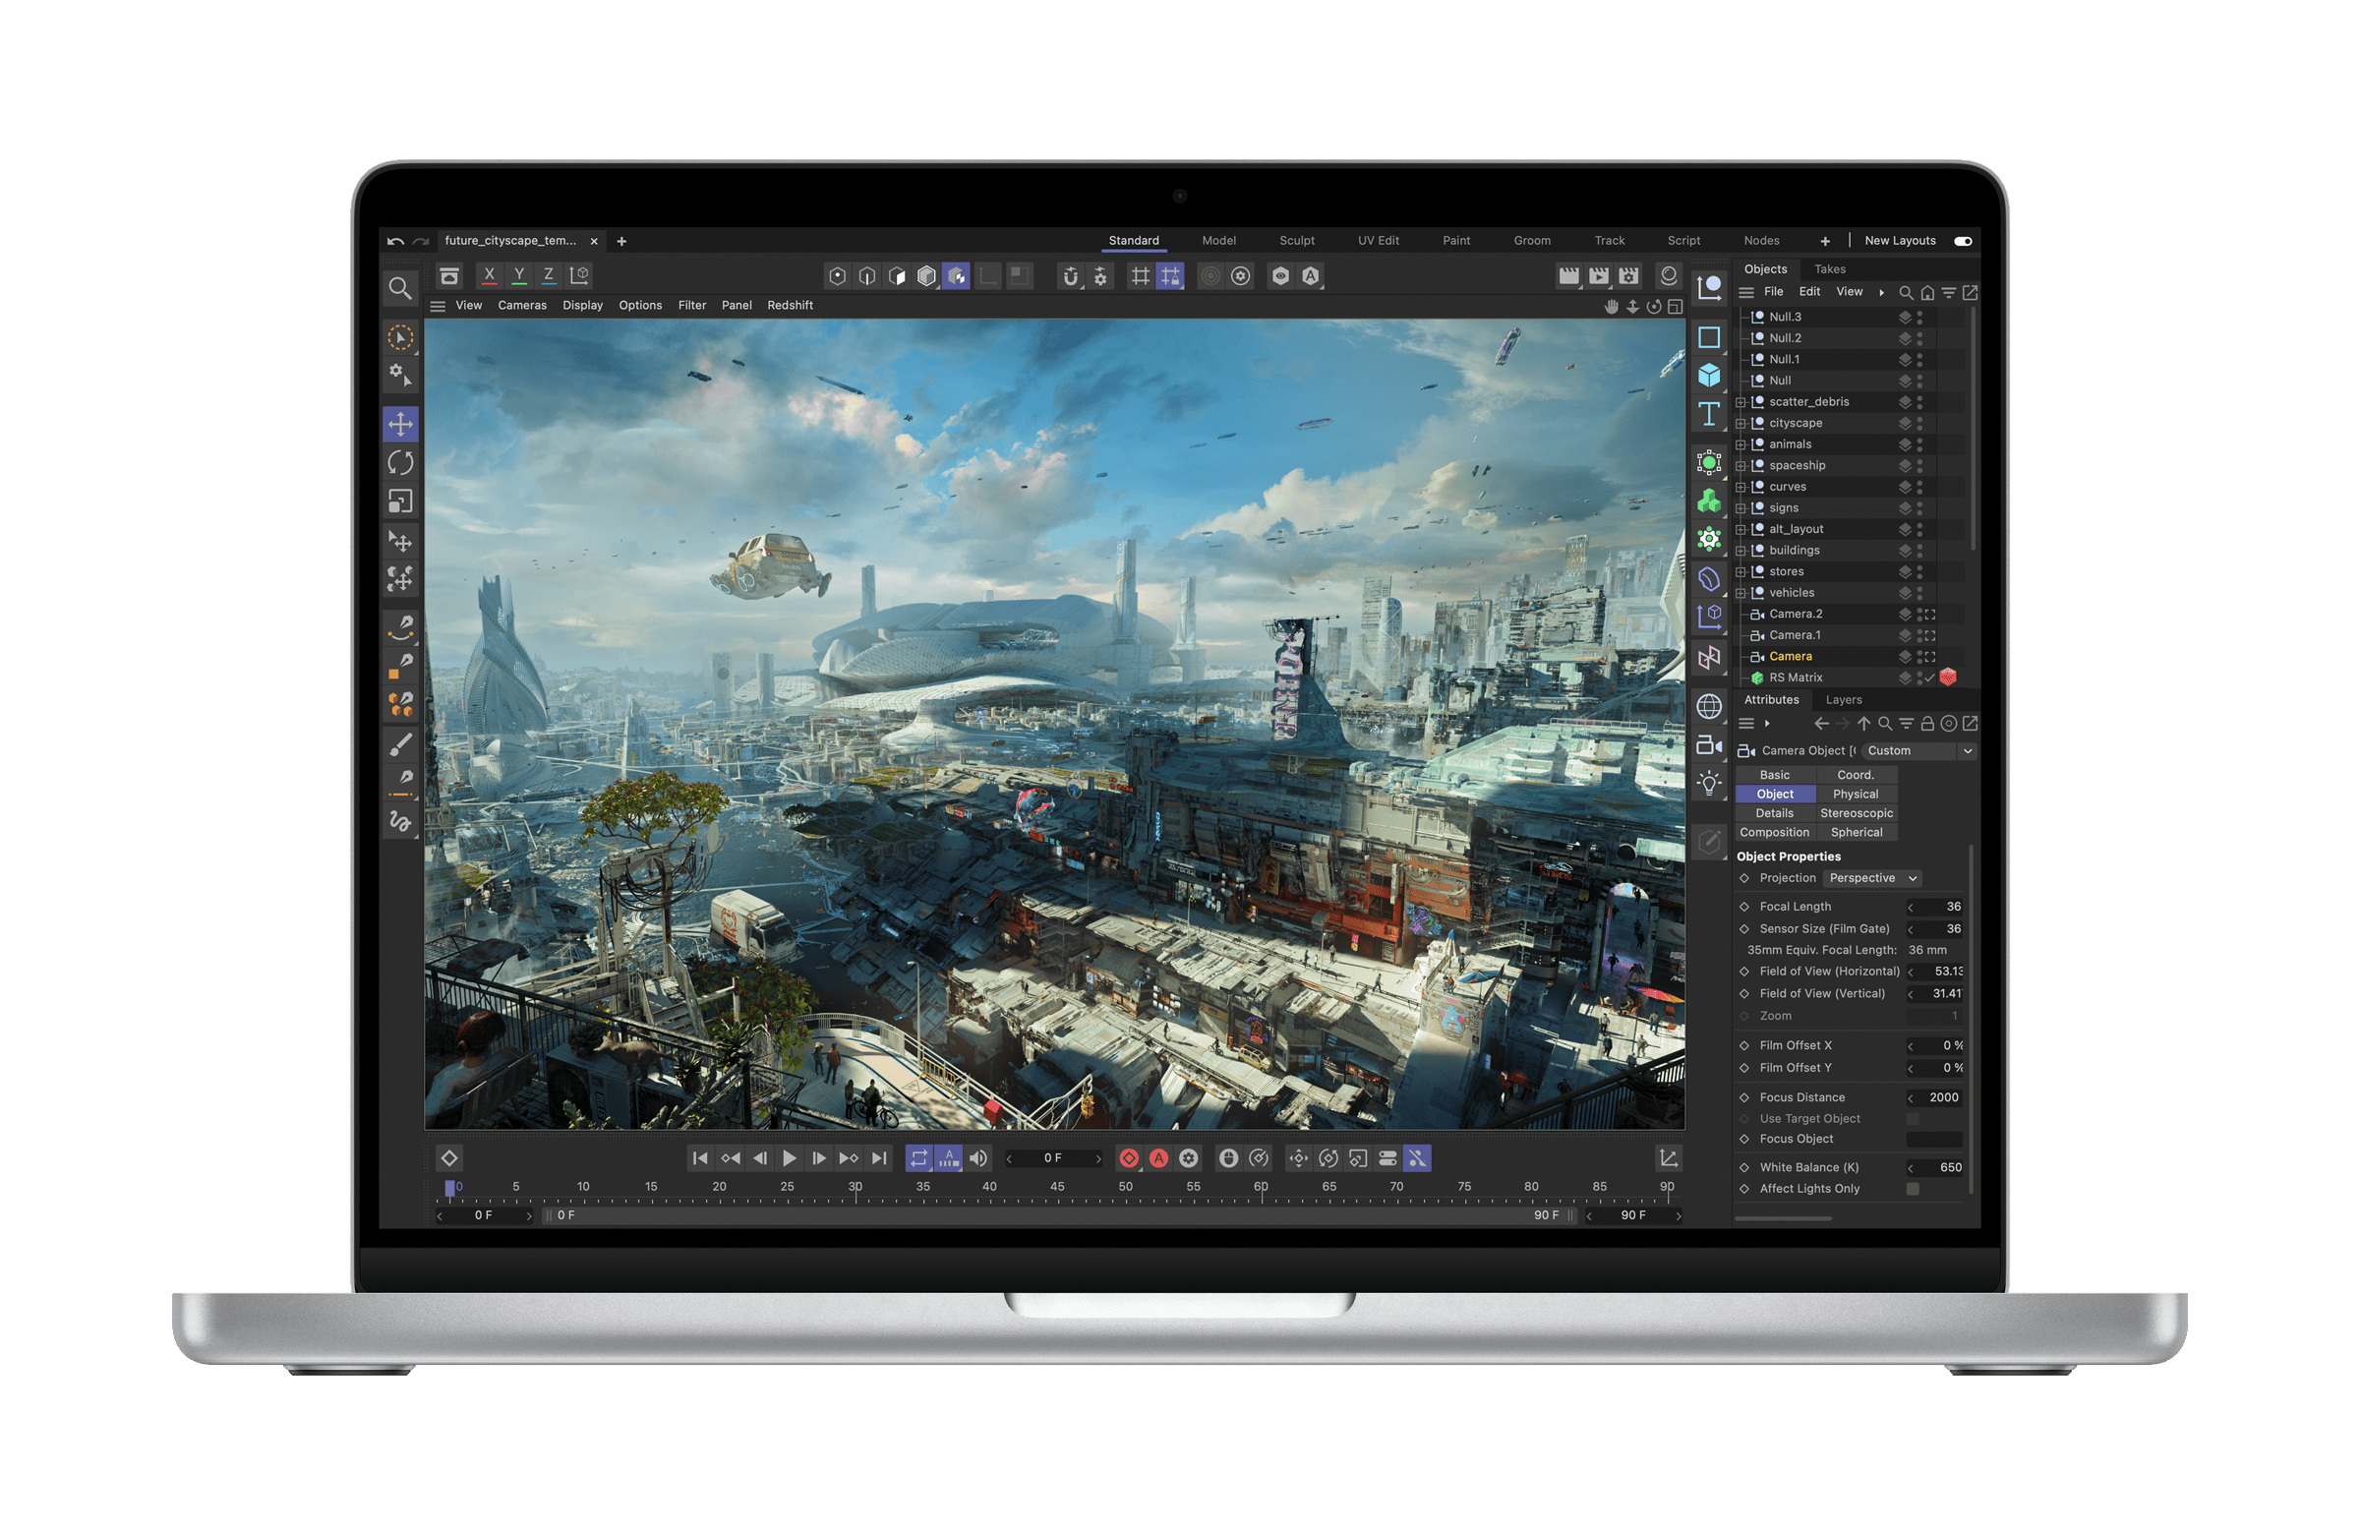The width and height of the screenshot is (2360, 1534).
Task: Add a Cube primitive object
Action: (x=1708, y=376)
